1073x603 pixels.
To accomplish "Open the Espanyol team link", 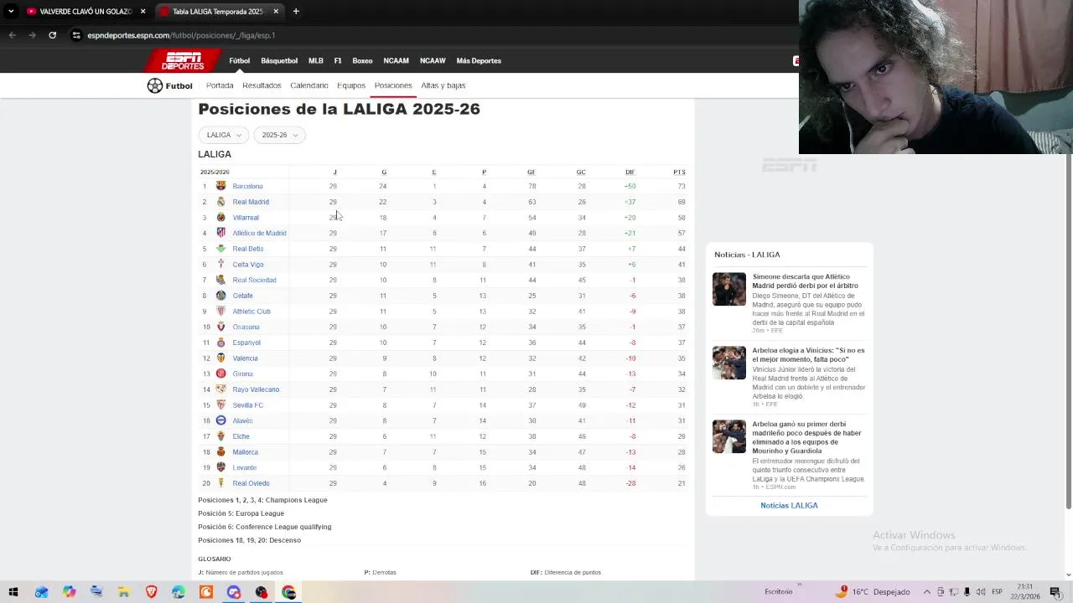I will click(x=246, y=343).
